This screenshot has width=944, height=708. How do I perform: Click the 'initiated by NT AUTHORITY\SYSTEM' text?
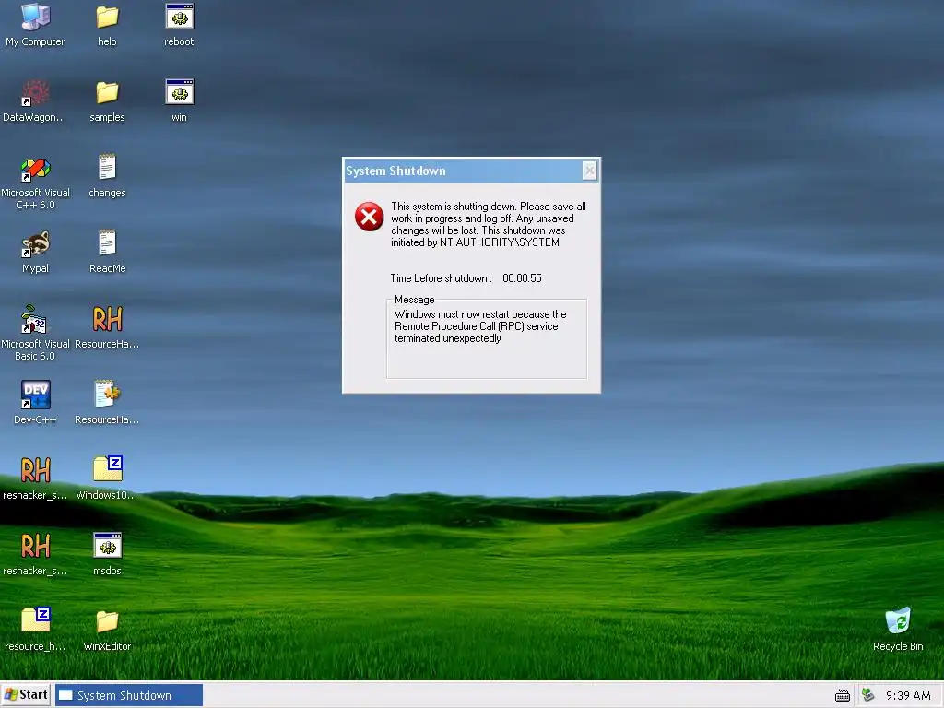(x=475, y=242)
